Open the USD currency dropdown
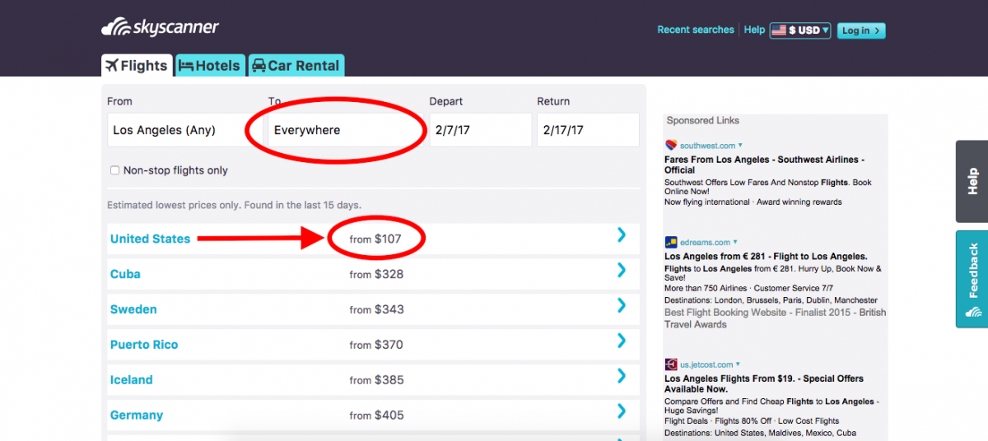The image size is (988, 441). click(x=799, y=30)
